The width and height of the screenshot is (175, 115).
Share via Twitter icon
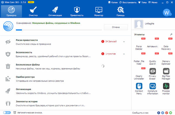tap(162, 113)
